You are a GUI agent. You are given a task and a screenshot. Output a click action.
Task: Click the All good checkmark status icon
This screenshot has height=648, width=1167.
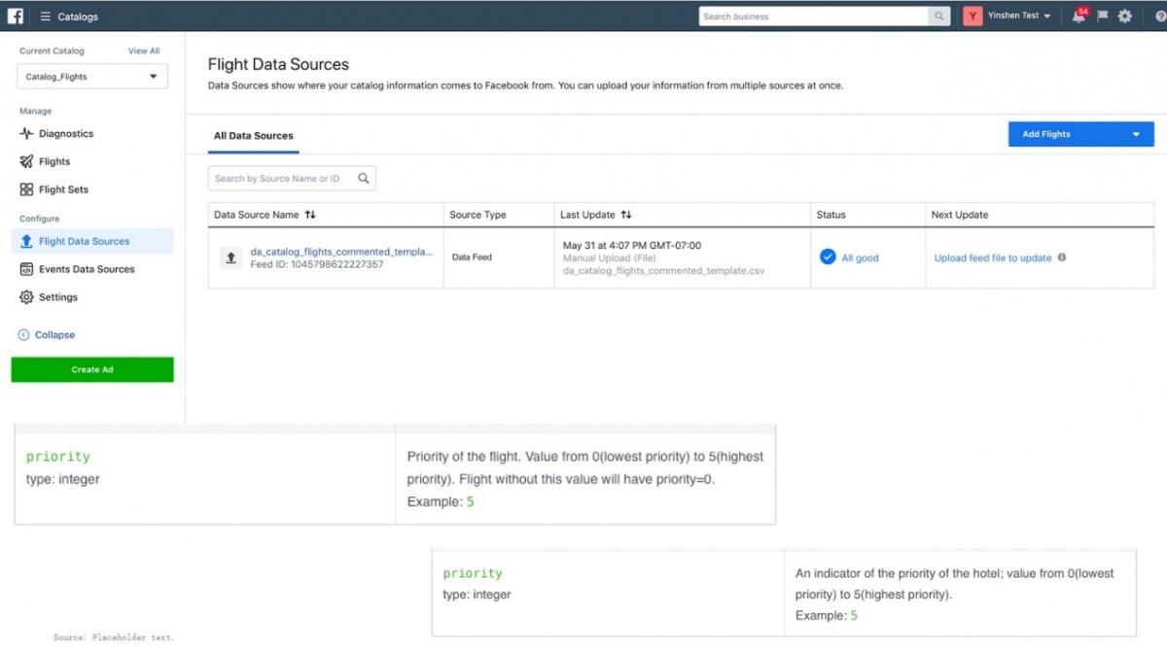tap(828, 257)
